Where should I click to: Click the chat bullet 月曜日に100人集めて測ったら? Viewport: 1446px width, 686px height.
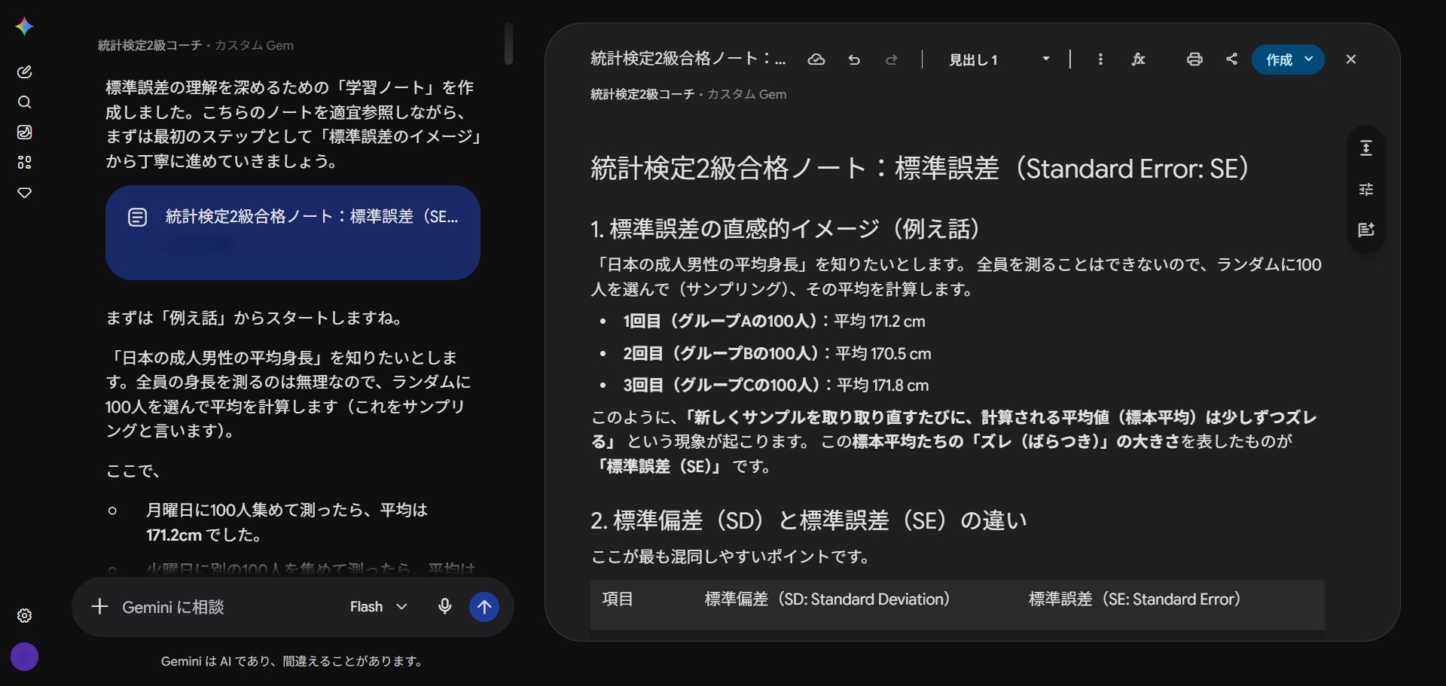(x=287, y=523)
